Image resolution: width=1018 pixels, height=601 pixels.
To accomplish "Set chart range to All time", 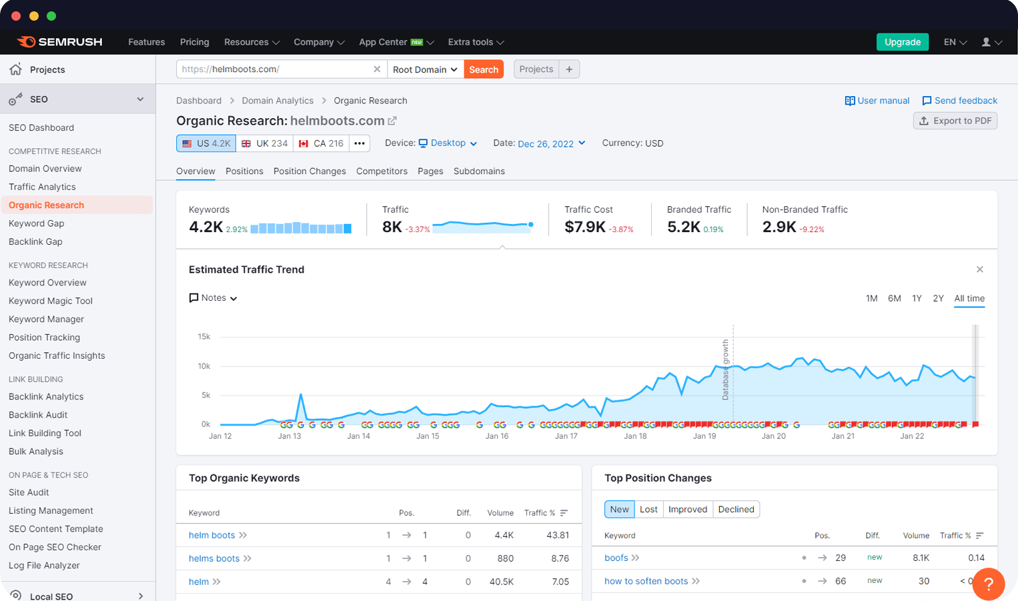I will coord(969,298).
